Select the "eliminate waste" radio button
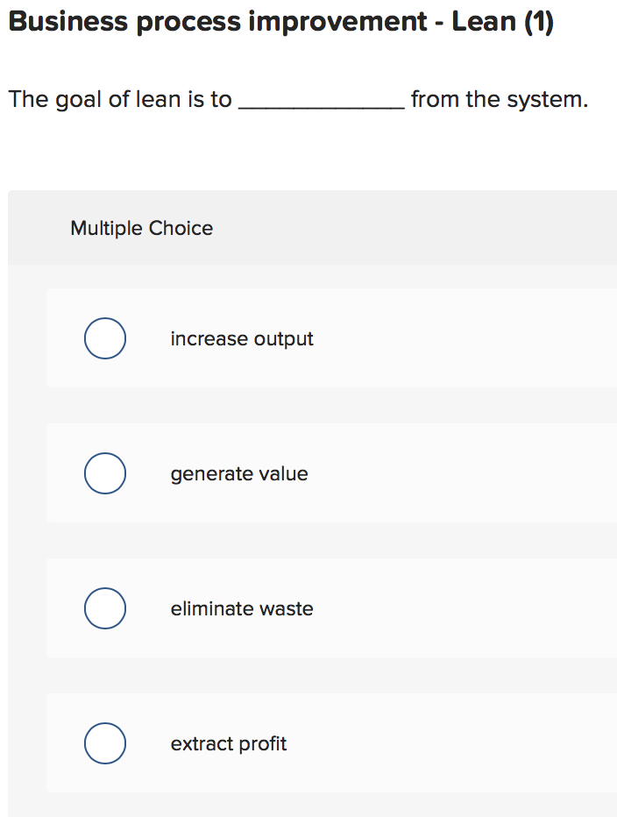 tap(105, 608)
